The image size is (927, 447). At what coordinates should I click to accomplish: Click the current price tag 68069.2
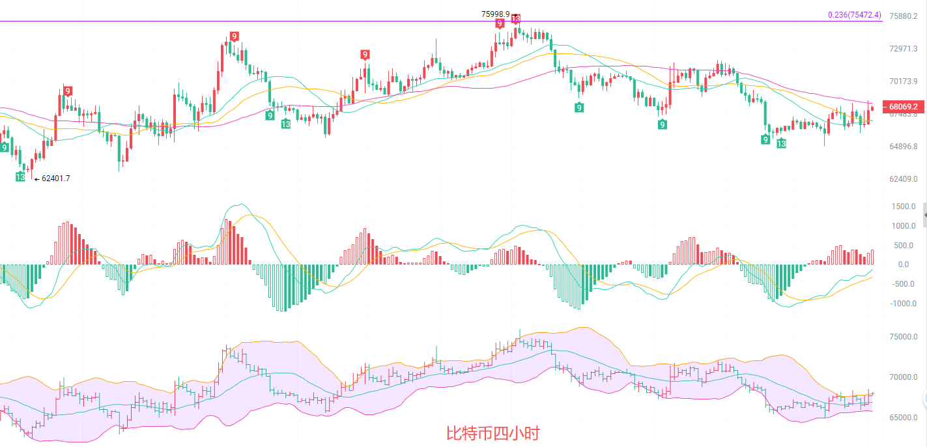902,106
